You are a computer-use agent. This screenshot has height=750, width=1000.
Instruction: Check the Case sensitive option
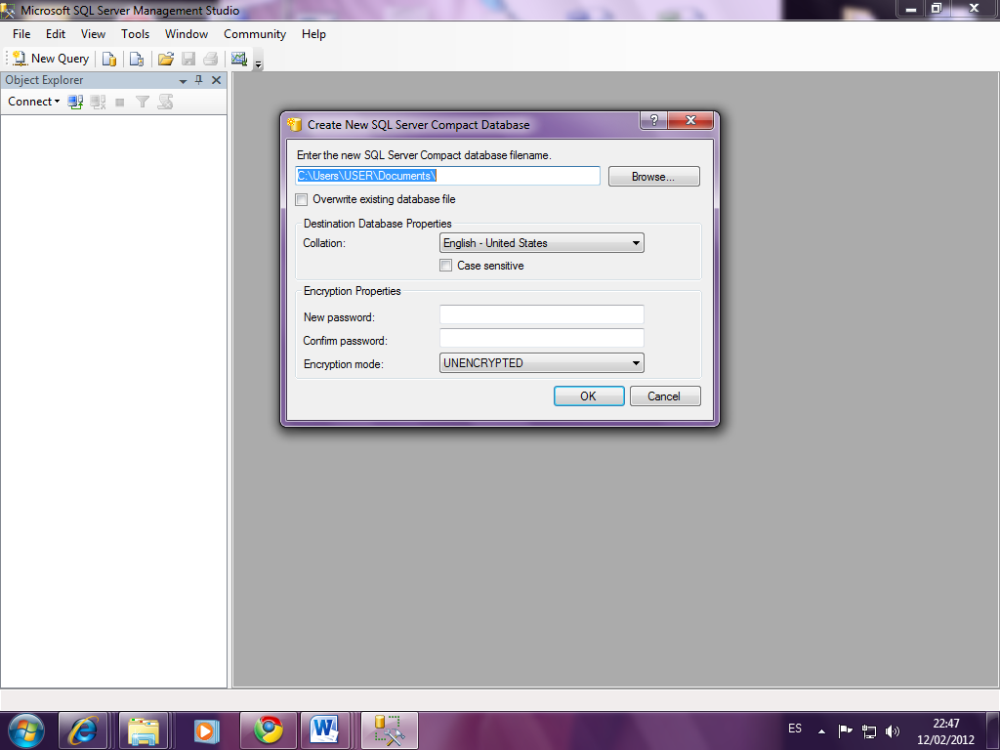[446, 266]
